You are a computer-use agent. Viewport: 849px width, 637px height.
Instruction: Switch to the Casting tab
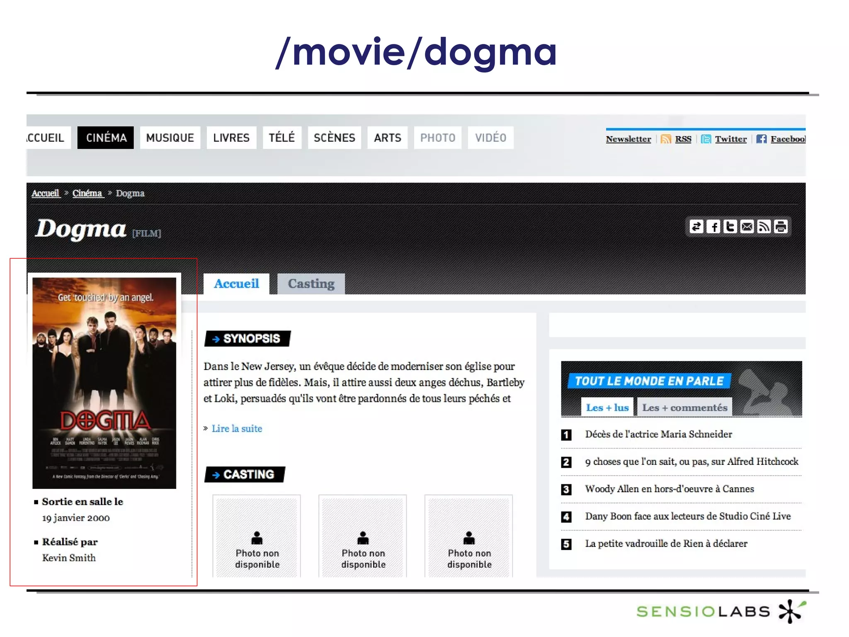[x=311, y=284]
